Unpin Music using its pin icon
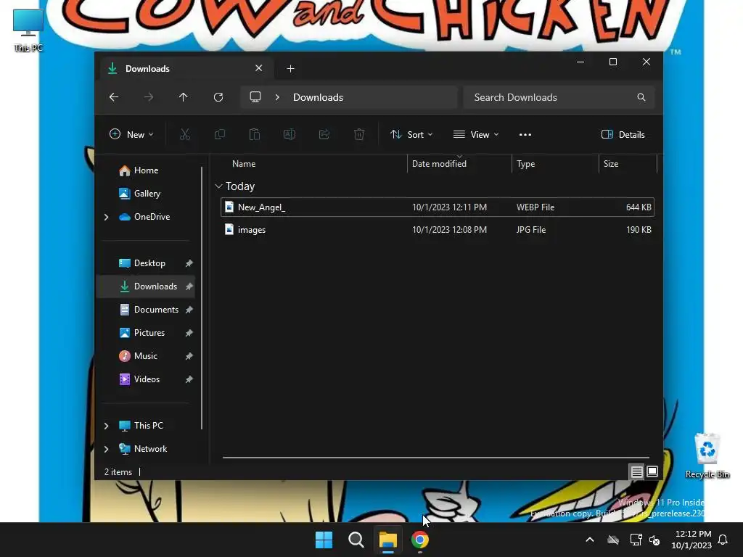 (189, 356)
